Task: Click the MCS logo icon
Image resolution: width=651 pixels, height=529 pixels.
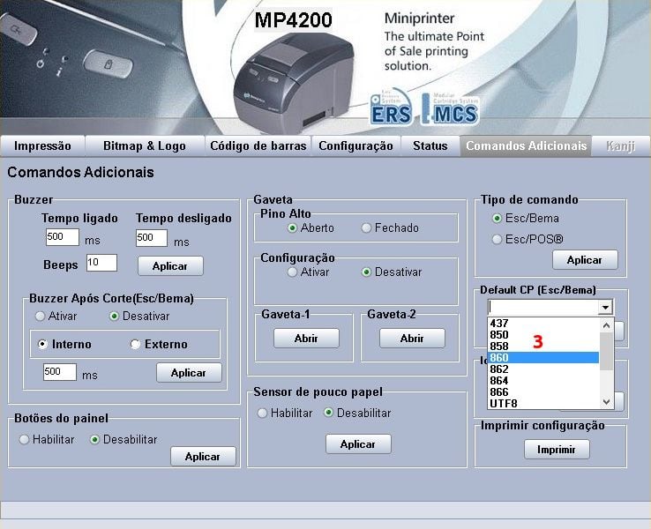Action: point(451,108)
